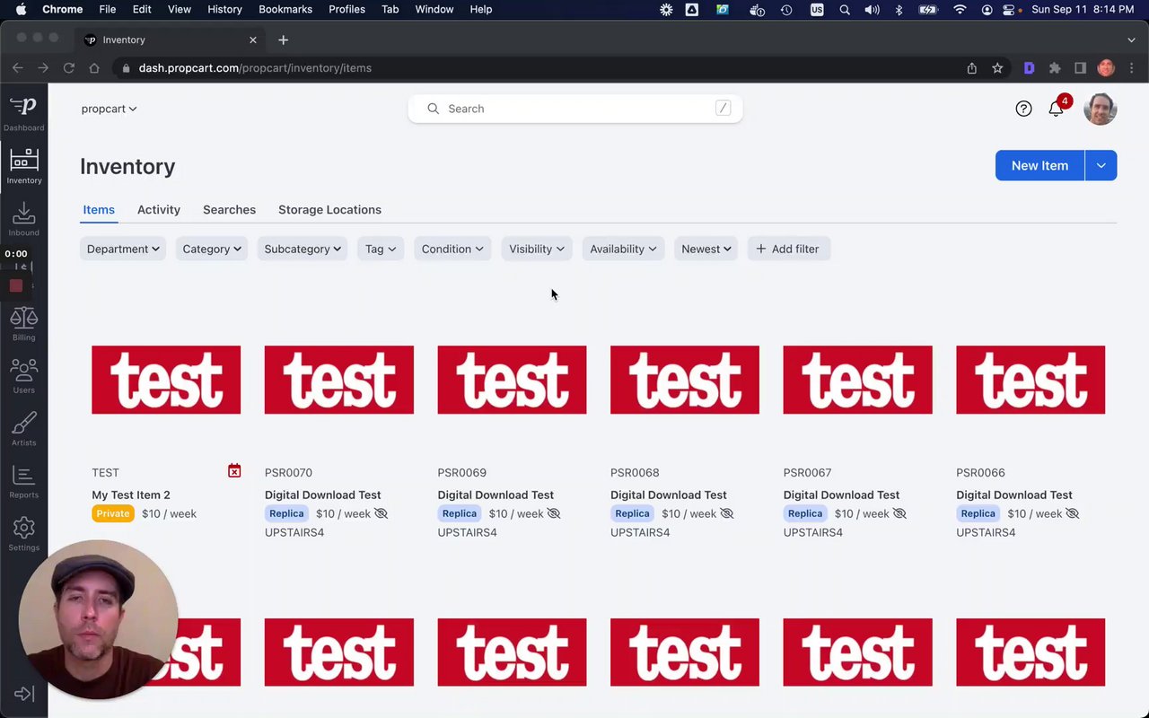1149x718 pixels.
Task: Open the Visibility filter dropdown
Action: coord(537,249)
